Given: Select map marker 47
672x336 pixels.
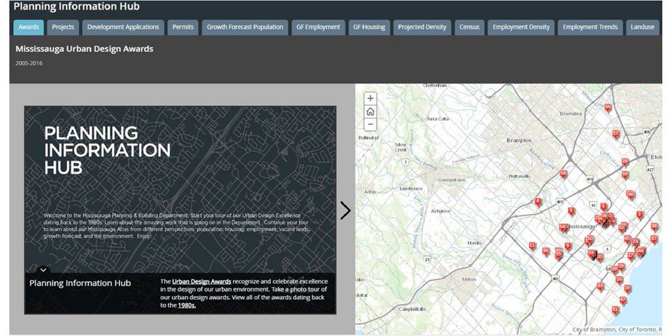Looking at the screenshot, I should click(x=623, y=301).
